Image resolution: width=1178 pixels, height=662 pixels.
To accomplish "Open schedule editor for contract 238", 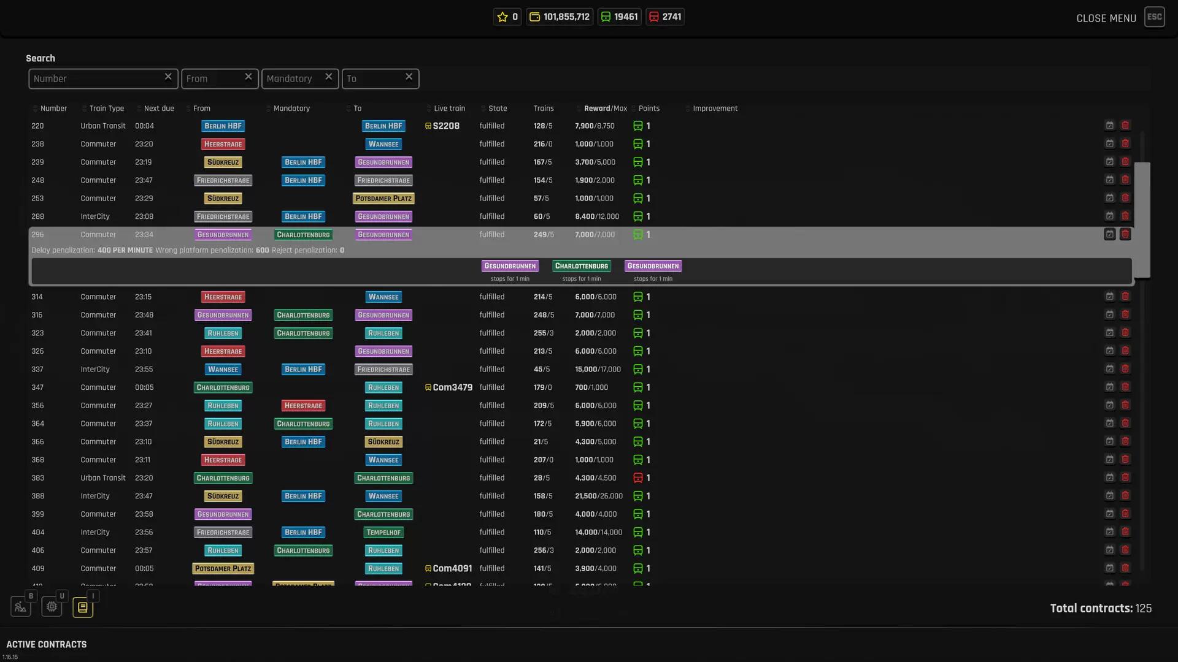I will [x=1109, y=144].
